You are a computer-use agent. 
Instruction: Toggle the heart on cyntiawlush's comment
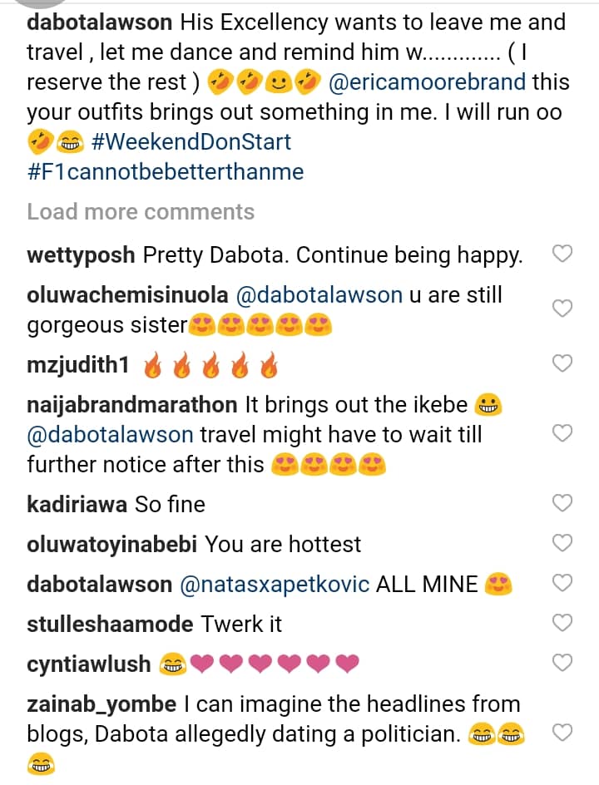pos(562,663)
